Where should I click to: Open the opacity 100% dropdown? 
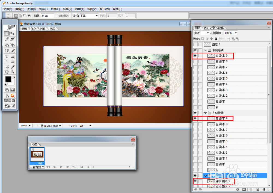coord(236,33)
